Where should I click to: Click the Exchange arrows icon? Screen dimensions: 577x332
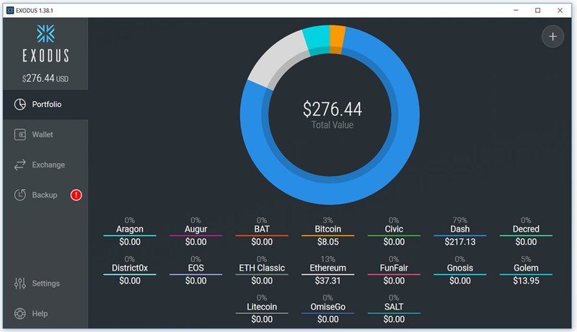pyautogui.click(x=20, y=165)
